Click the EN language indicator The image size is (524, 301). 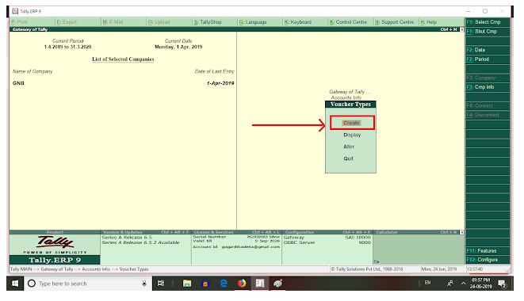[428, 283]
